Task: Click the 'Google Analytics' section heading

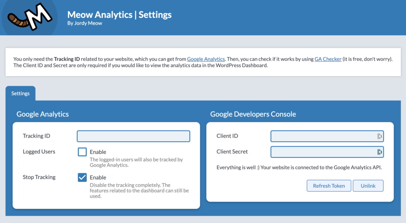Action: pyautogui.click(x=42, y=114)
